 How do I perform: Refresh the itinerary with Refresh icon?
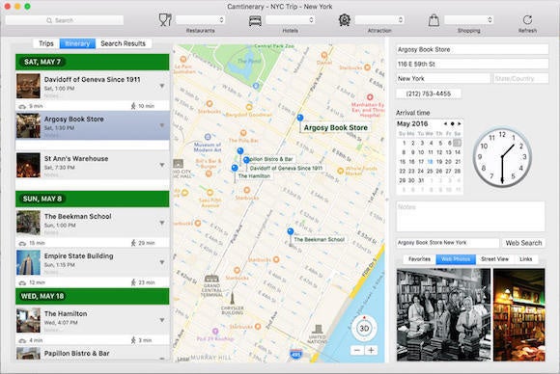pos(527,20)
